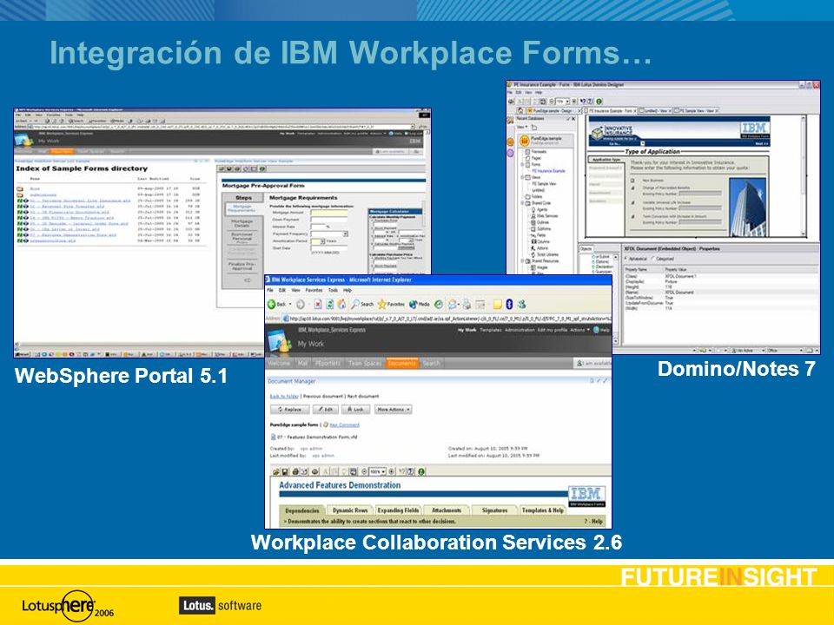The width and height of the screenshot is (834, 625).
Task: Click green help icon in Domino Designer toolbar
Action: click(x=599, y=101)
